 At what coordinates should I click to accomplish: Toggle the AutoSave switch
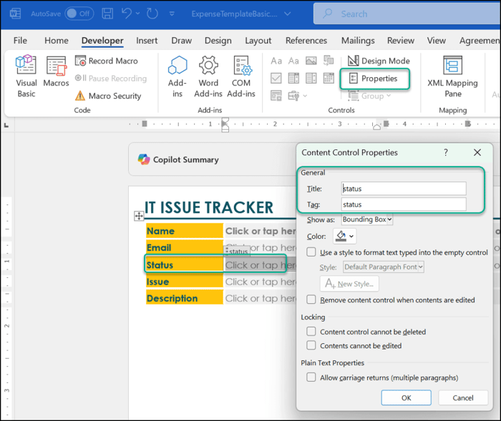(79, 14)
